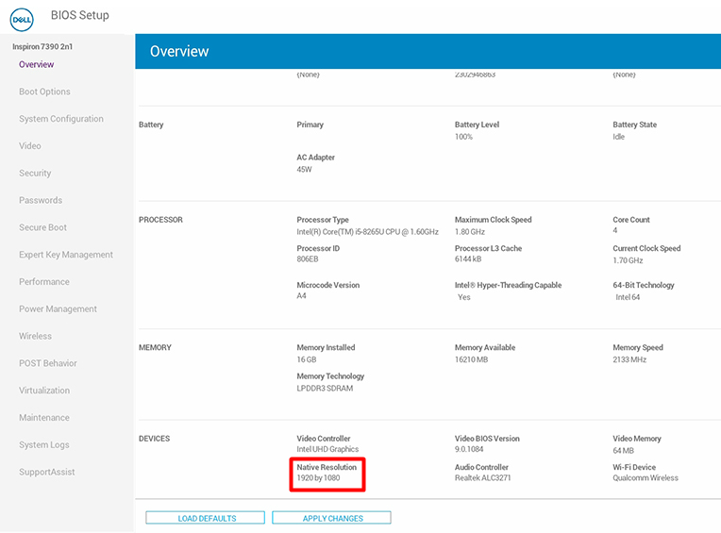This screenshot has height=533, width=721.
Task: Click Memory Installed 16 GB value
Action: click(x=307, y=359)
